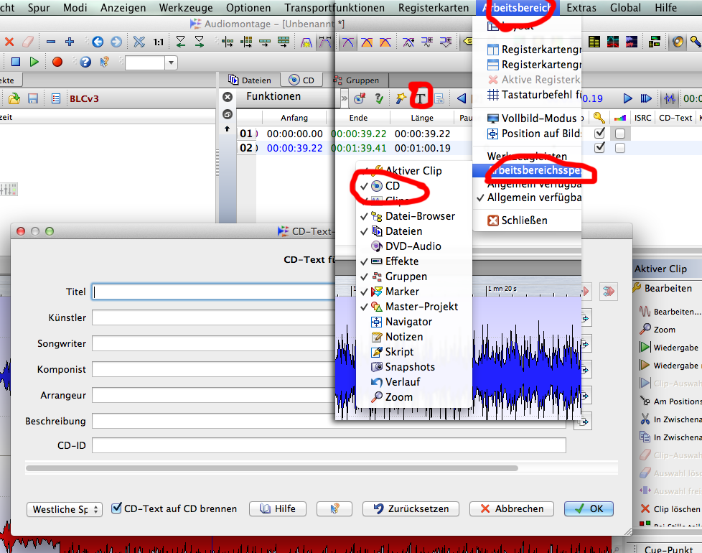Open the Transportfunktionen menu
The height and width of the screenshot is (553, 702).
click(x=334, y=8)
